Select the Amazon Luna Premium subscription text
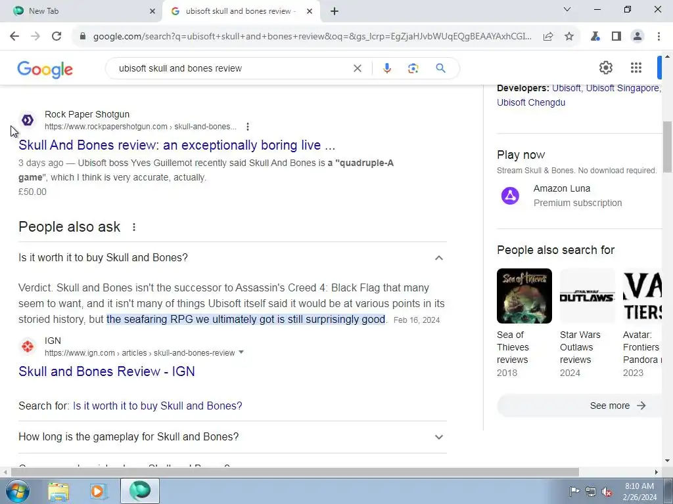673x504 pixels. [x=577, y=203]
